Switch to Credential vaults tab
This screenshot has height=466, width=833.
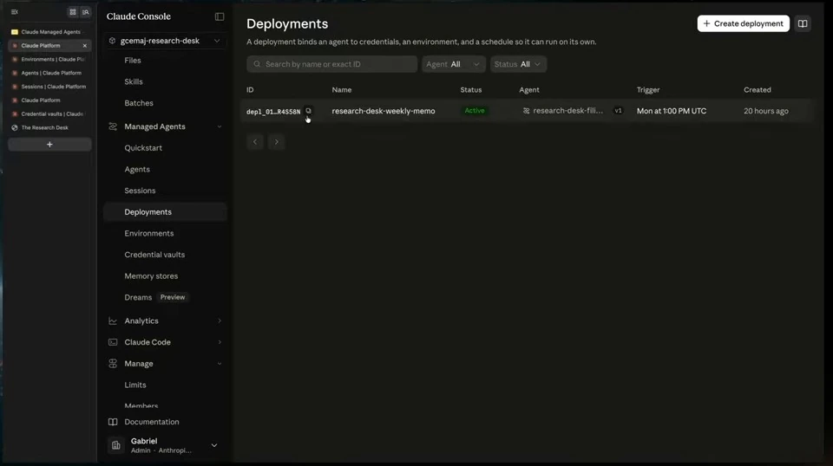tap(50, 114)
